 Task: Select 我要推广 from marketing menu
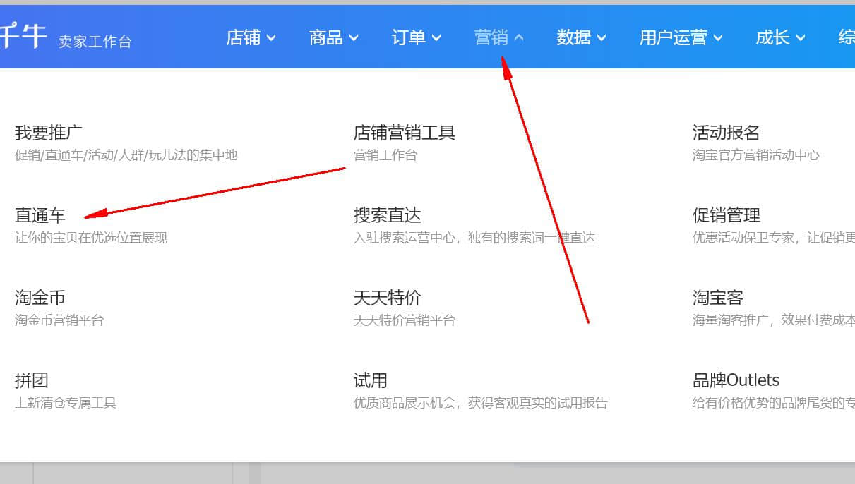49,133
